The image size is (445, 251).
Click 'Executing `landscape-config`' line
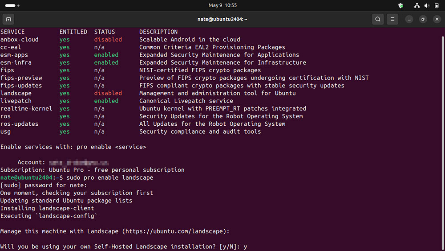(x=49, y=216)
